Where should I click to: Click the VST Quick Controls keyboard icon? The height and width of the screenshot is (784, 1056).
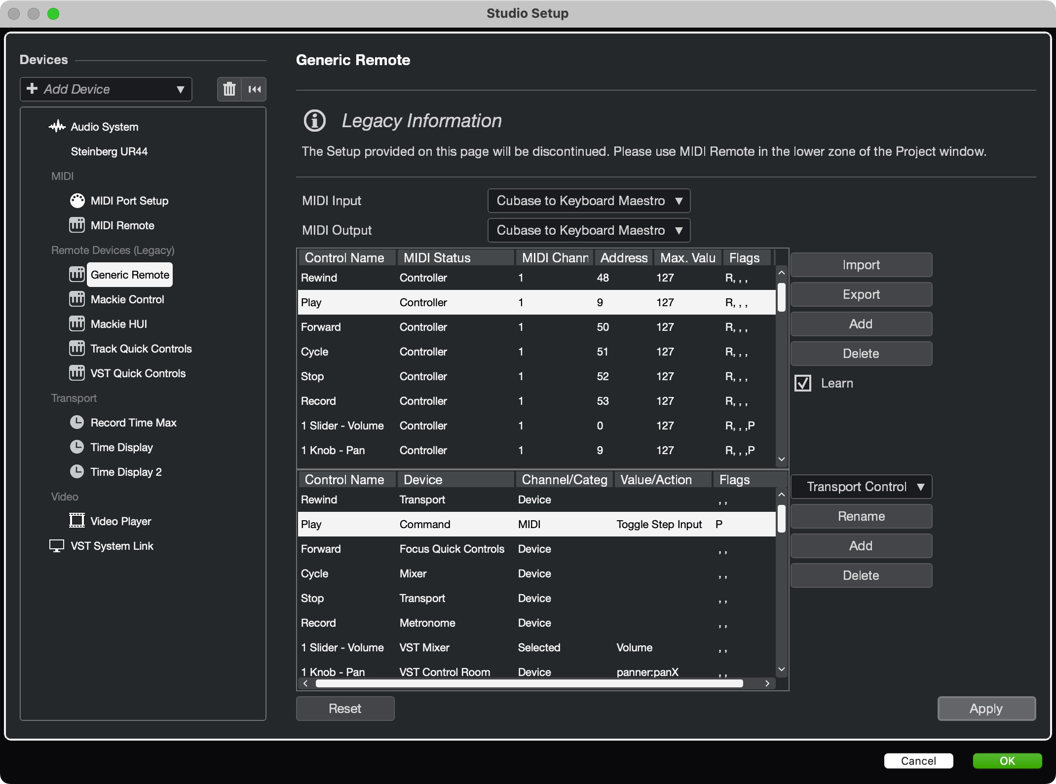pos(77,373)
